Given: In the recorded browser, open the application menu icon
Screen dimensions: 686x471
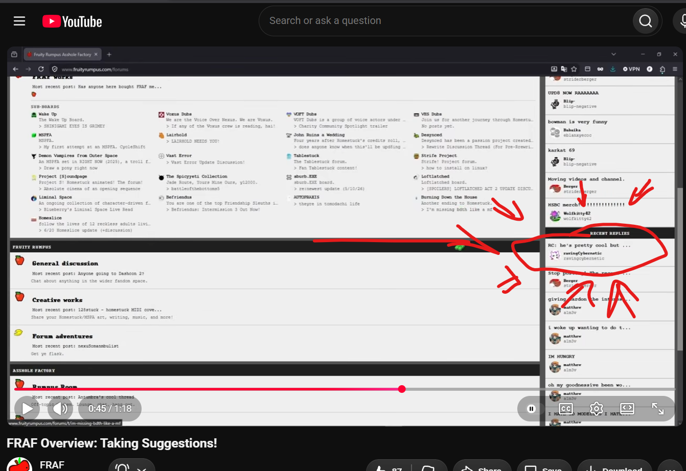Looking at the screenshot, I should [675, 69].
